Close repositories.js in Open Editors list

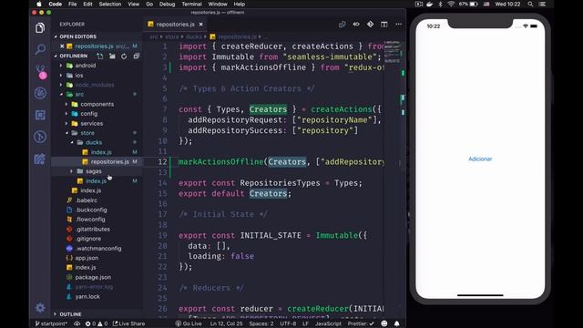pos(62,46)
